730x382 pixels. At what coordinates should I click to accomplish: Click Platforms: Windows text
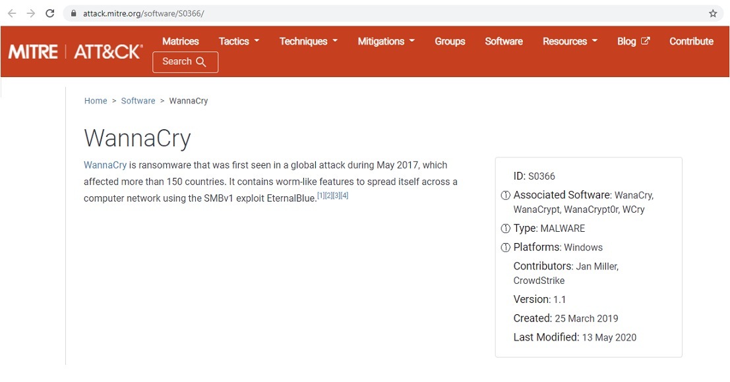[x=558, y=247]
